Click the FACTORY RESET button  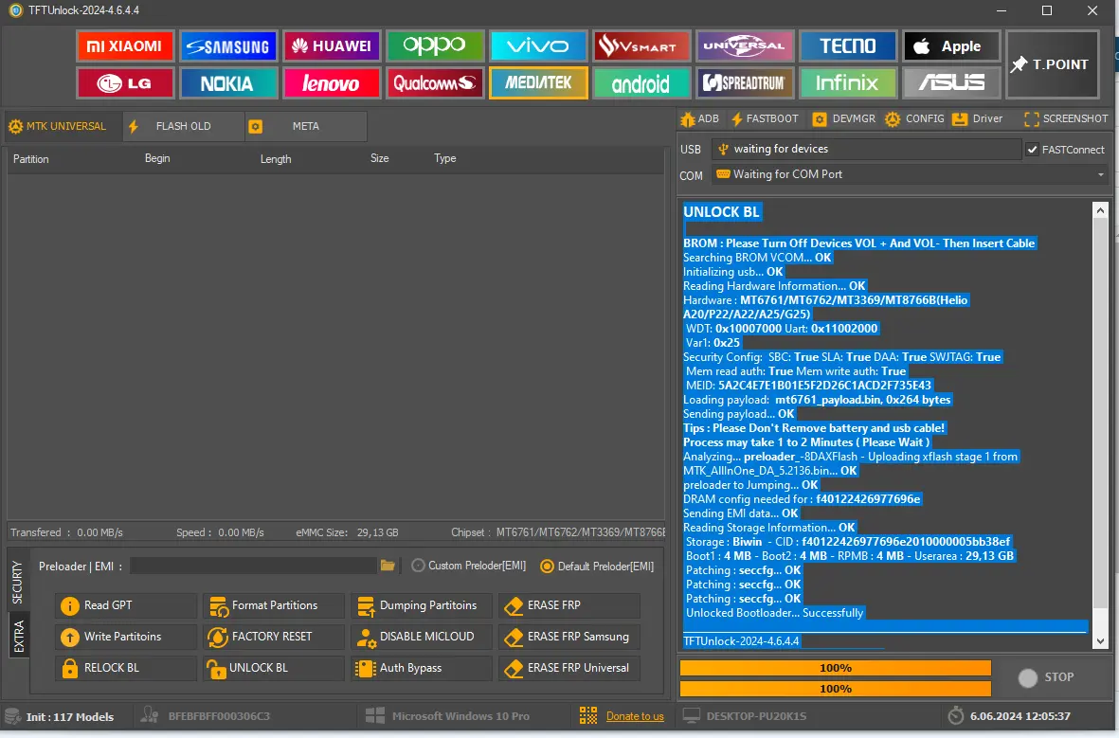274,637
